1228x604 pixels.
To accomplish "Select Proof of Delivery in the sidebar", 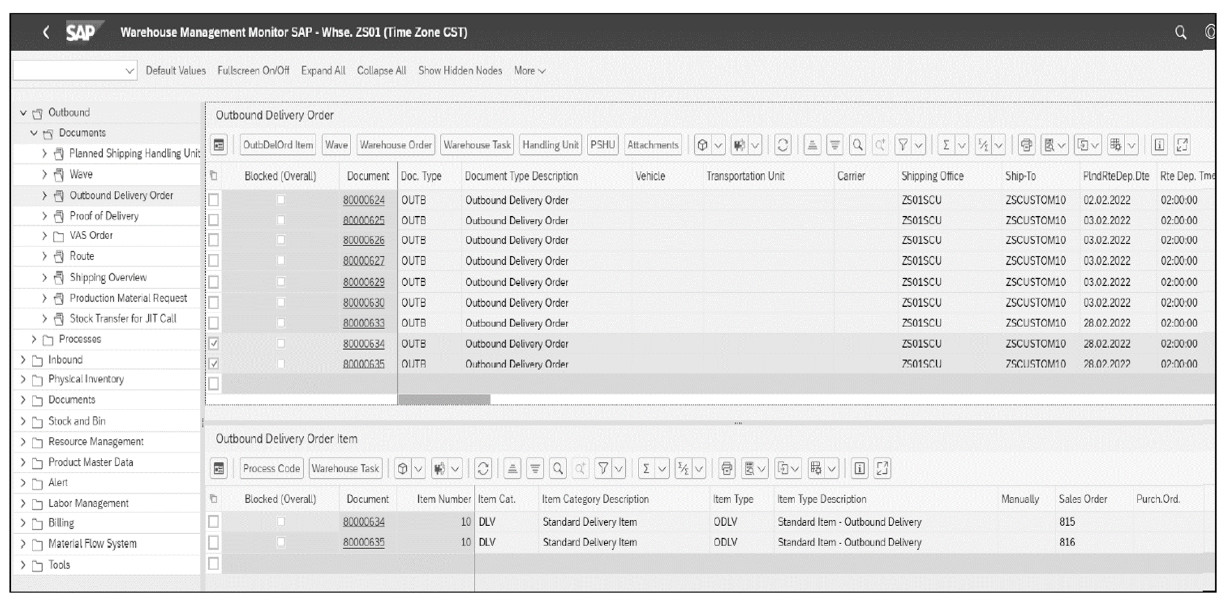I will click(x=104, y=216).
